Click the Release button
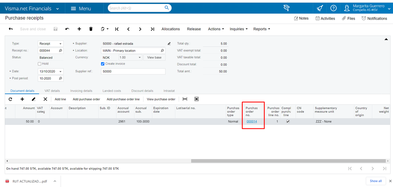 click(194, 29)
